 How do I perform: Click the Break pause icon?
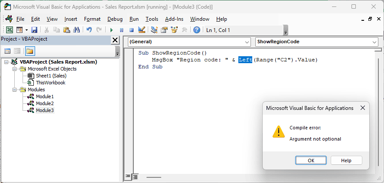coord(121,30)
